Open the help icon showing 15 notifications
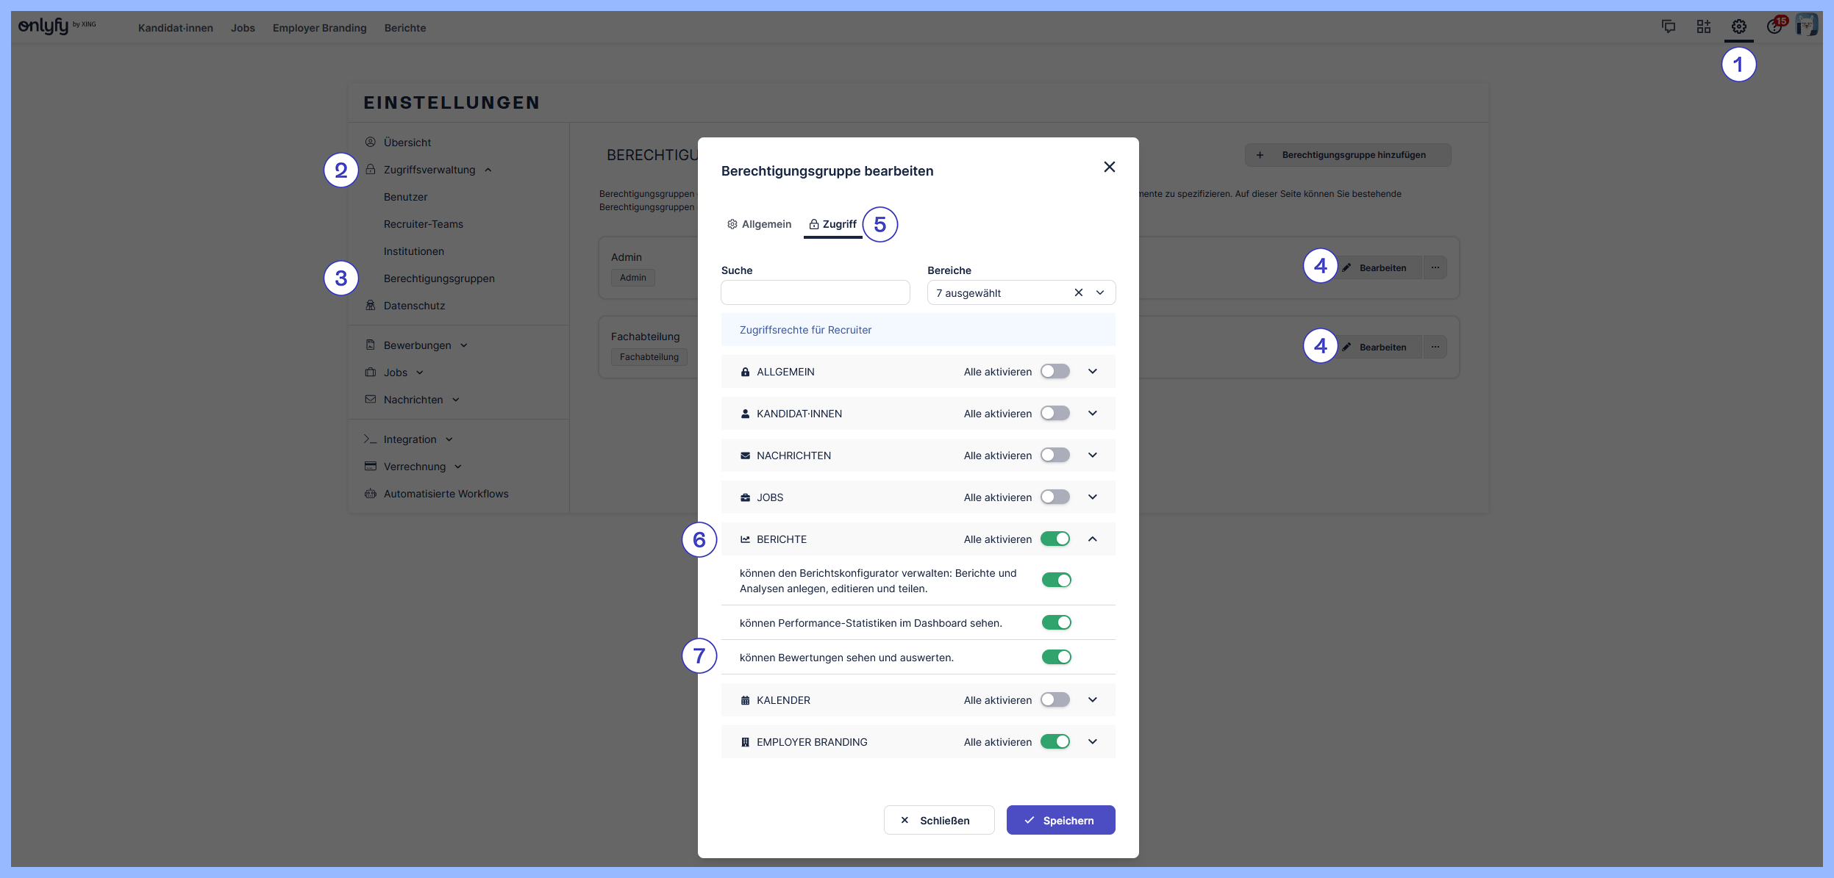 (1775, 26)
